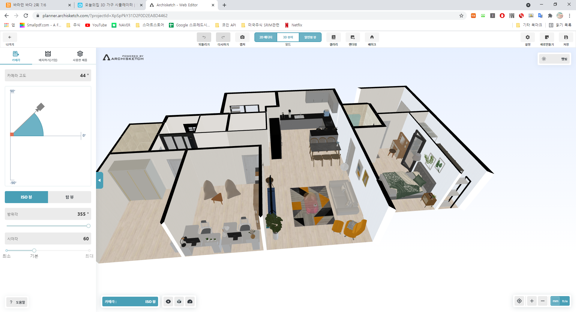The width and height of the screenshot is (576, 312).
Task: Click the 나가기 back arrow icon
Action: (x=10, y=37)
